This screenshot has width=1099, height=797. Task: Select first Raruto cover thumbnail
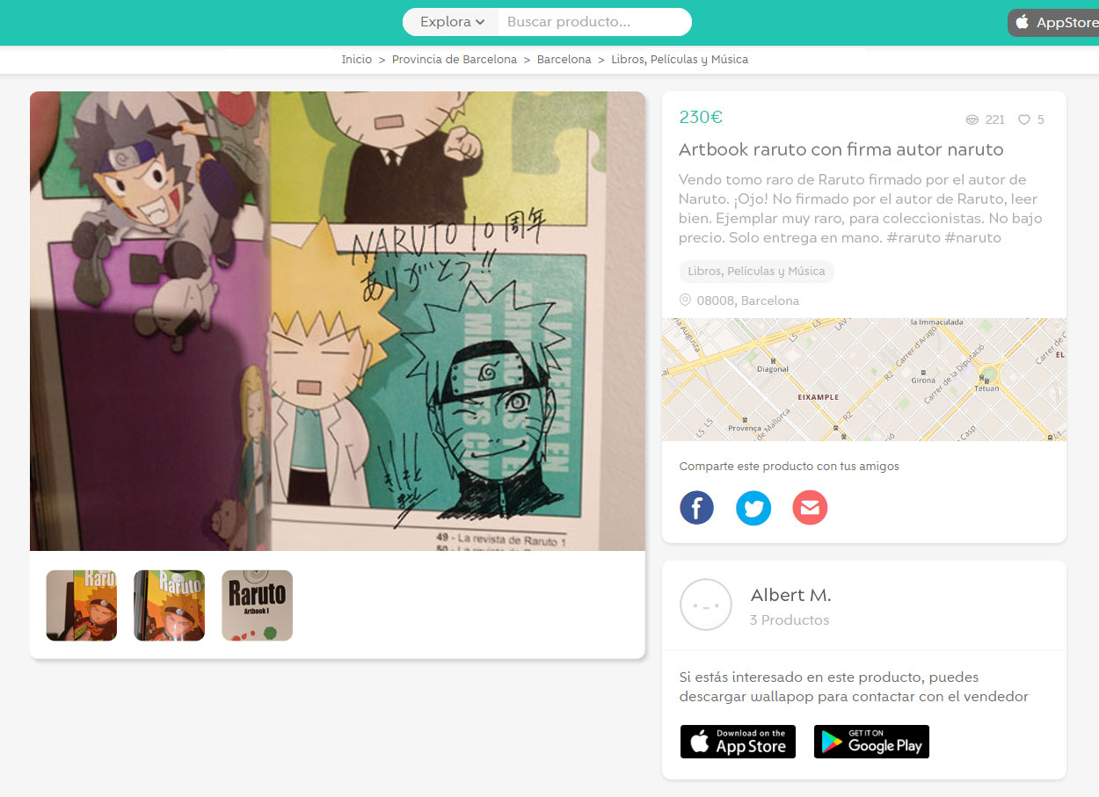[82, 605]
